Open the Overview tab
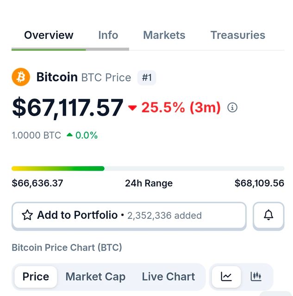293x296 pixels. point(49,35)
